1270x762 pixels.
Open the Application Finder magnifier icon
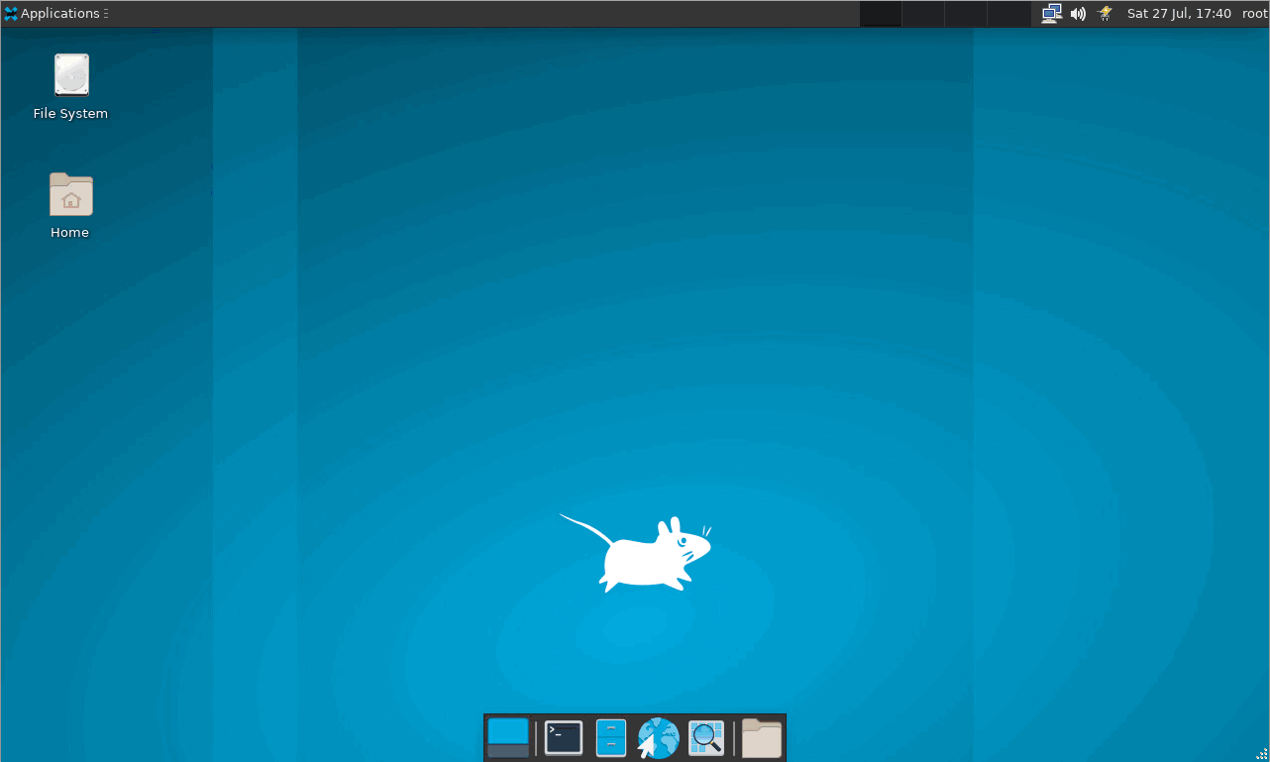[x=706, y=738]
